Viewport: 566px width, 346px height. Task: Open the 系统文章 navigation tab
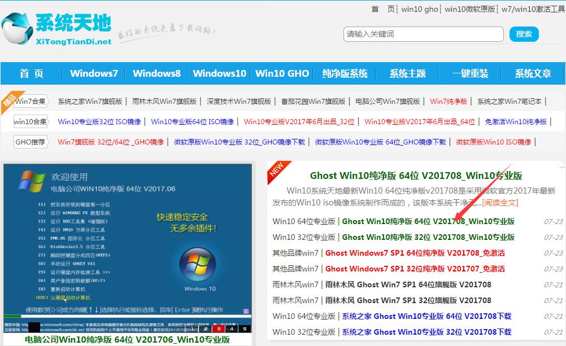click(x=533, y=73)
